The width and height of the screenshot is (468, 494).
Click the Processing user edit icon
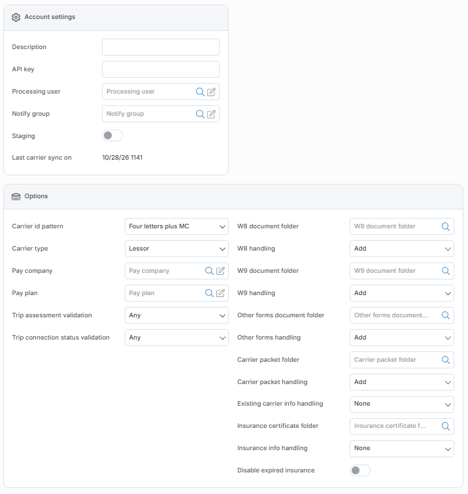[x=212, y=92]
